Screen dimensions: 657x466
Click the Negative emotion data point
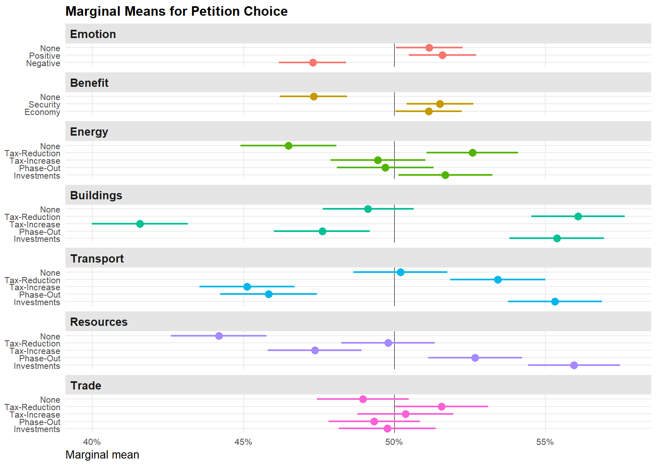(313, 62)
